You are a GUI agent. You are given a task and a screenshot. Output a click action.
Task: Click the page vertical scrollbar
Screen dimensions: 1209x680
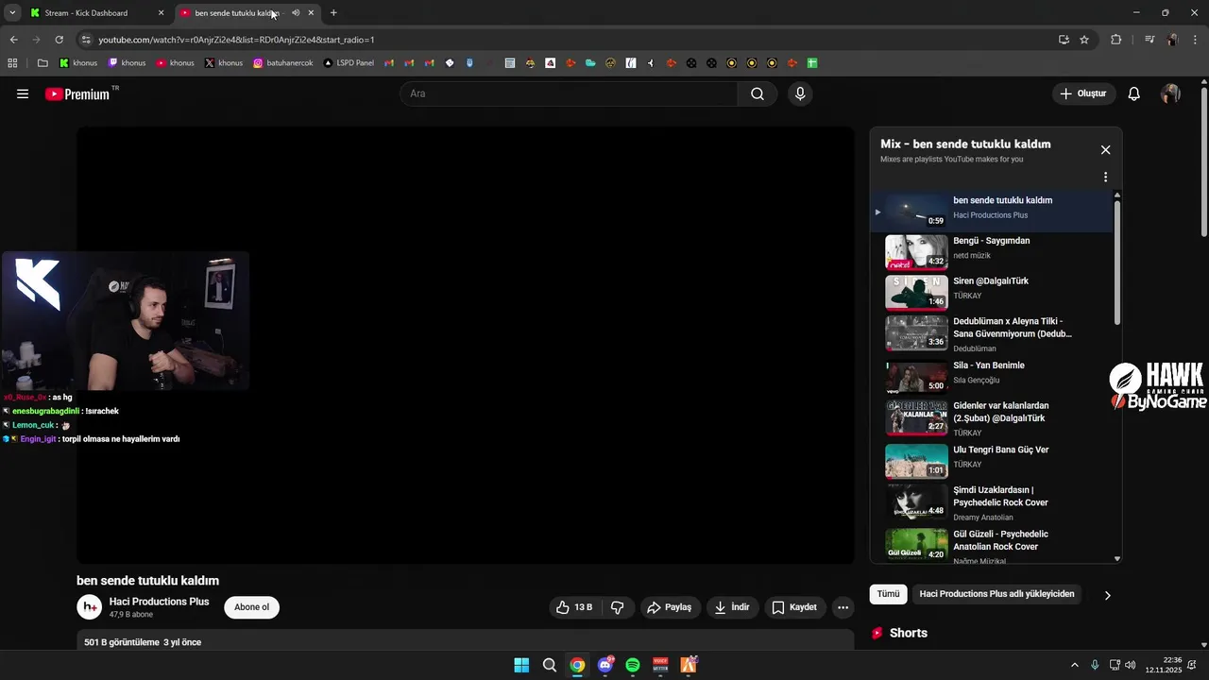click(1204, 162)
